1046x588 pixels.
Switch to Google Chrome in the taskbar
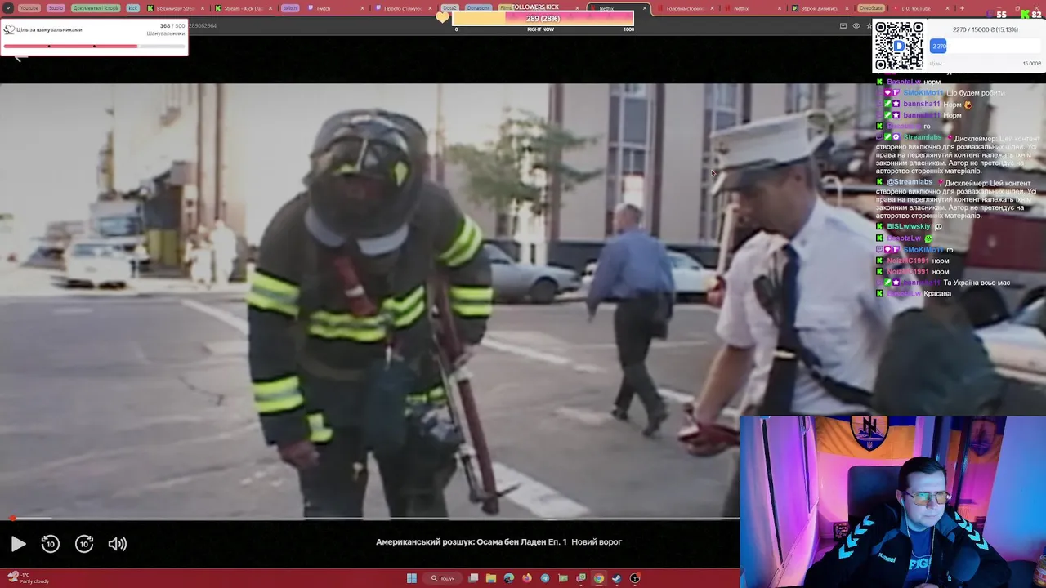coord(599,578)
